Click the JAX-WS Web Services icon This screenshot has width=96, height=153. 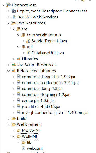pyautogui.click(x=13, y=17)
